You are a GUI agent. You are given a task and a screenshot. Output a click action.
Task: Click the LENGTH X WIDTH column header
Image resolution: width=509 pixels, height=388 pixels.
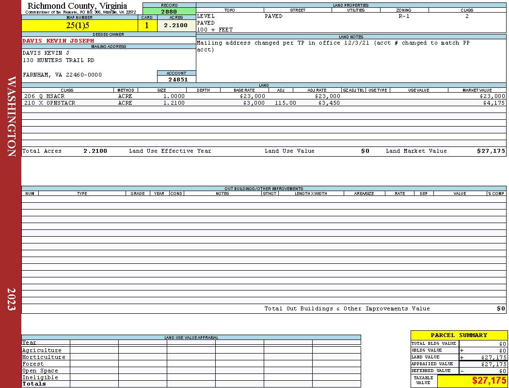point(311,194)
